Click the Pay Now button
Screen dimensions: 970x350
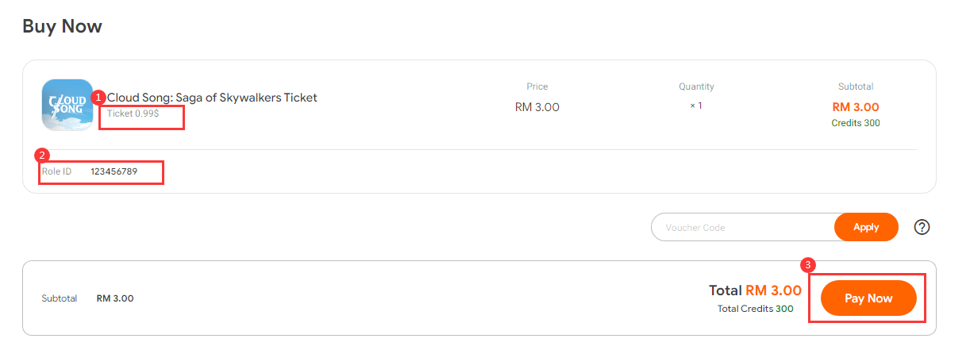pos(868,298)
